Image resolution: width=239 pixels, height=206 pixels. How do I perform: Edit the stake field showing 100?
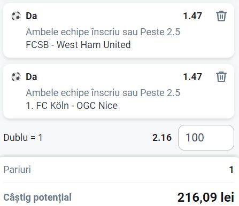206,138
